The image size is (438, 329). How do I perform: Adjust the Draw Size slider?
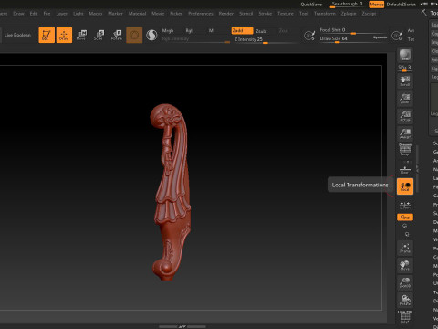pos(346,38)
